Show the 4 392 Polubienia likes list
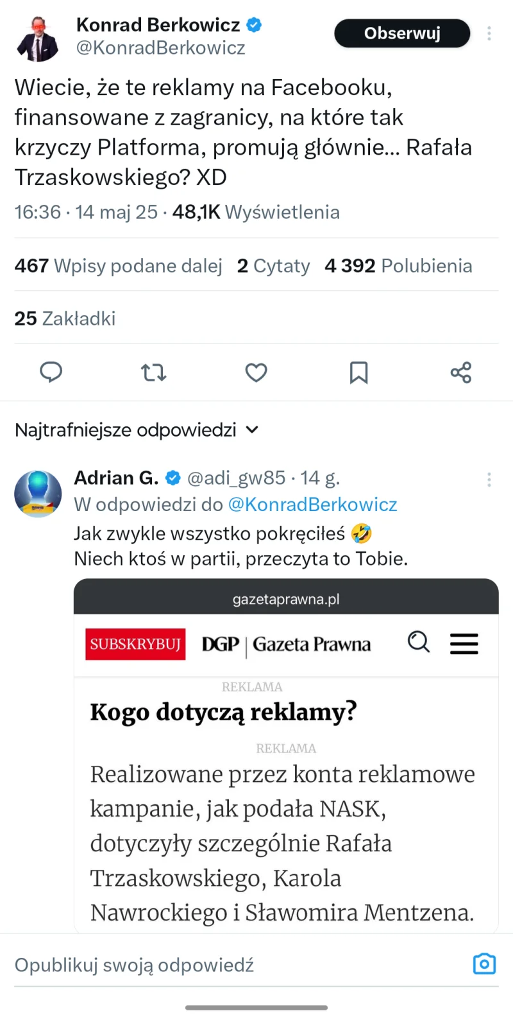 point(398,266)
